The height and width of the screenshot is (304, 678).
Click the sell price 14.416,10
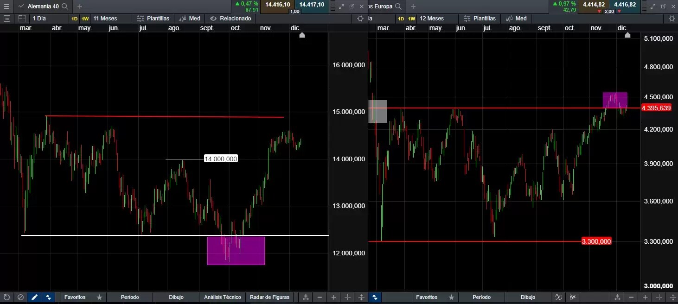click(278, 5)
